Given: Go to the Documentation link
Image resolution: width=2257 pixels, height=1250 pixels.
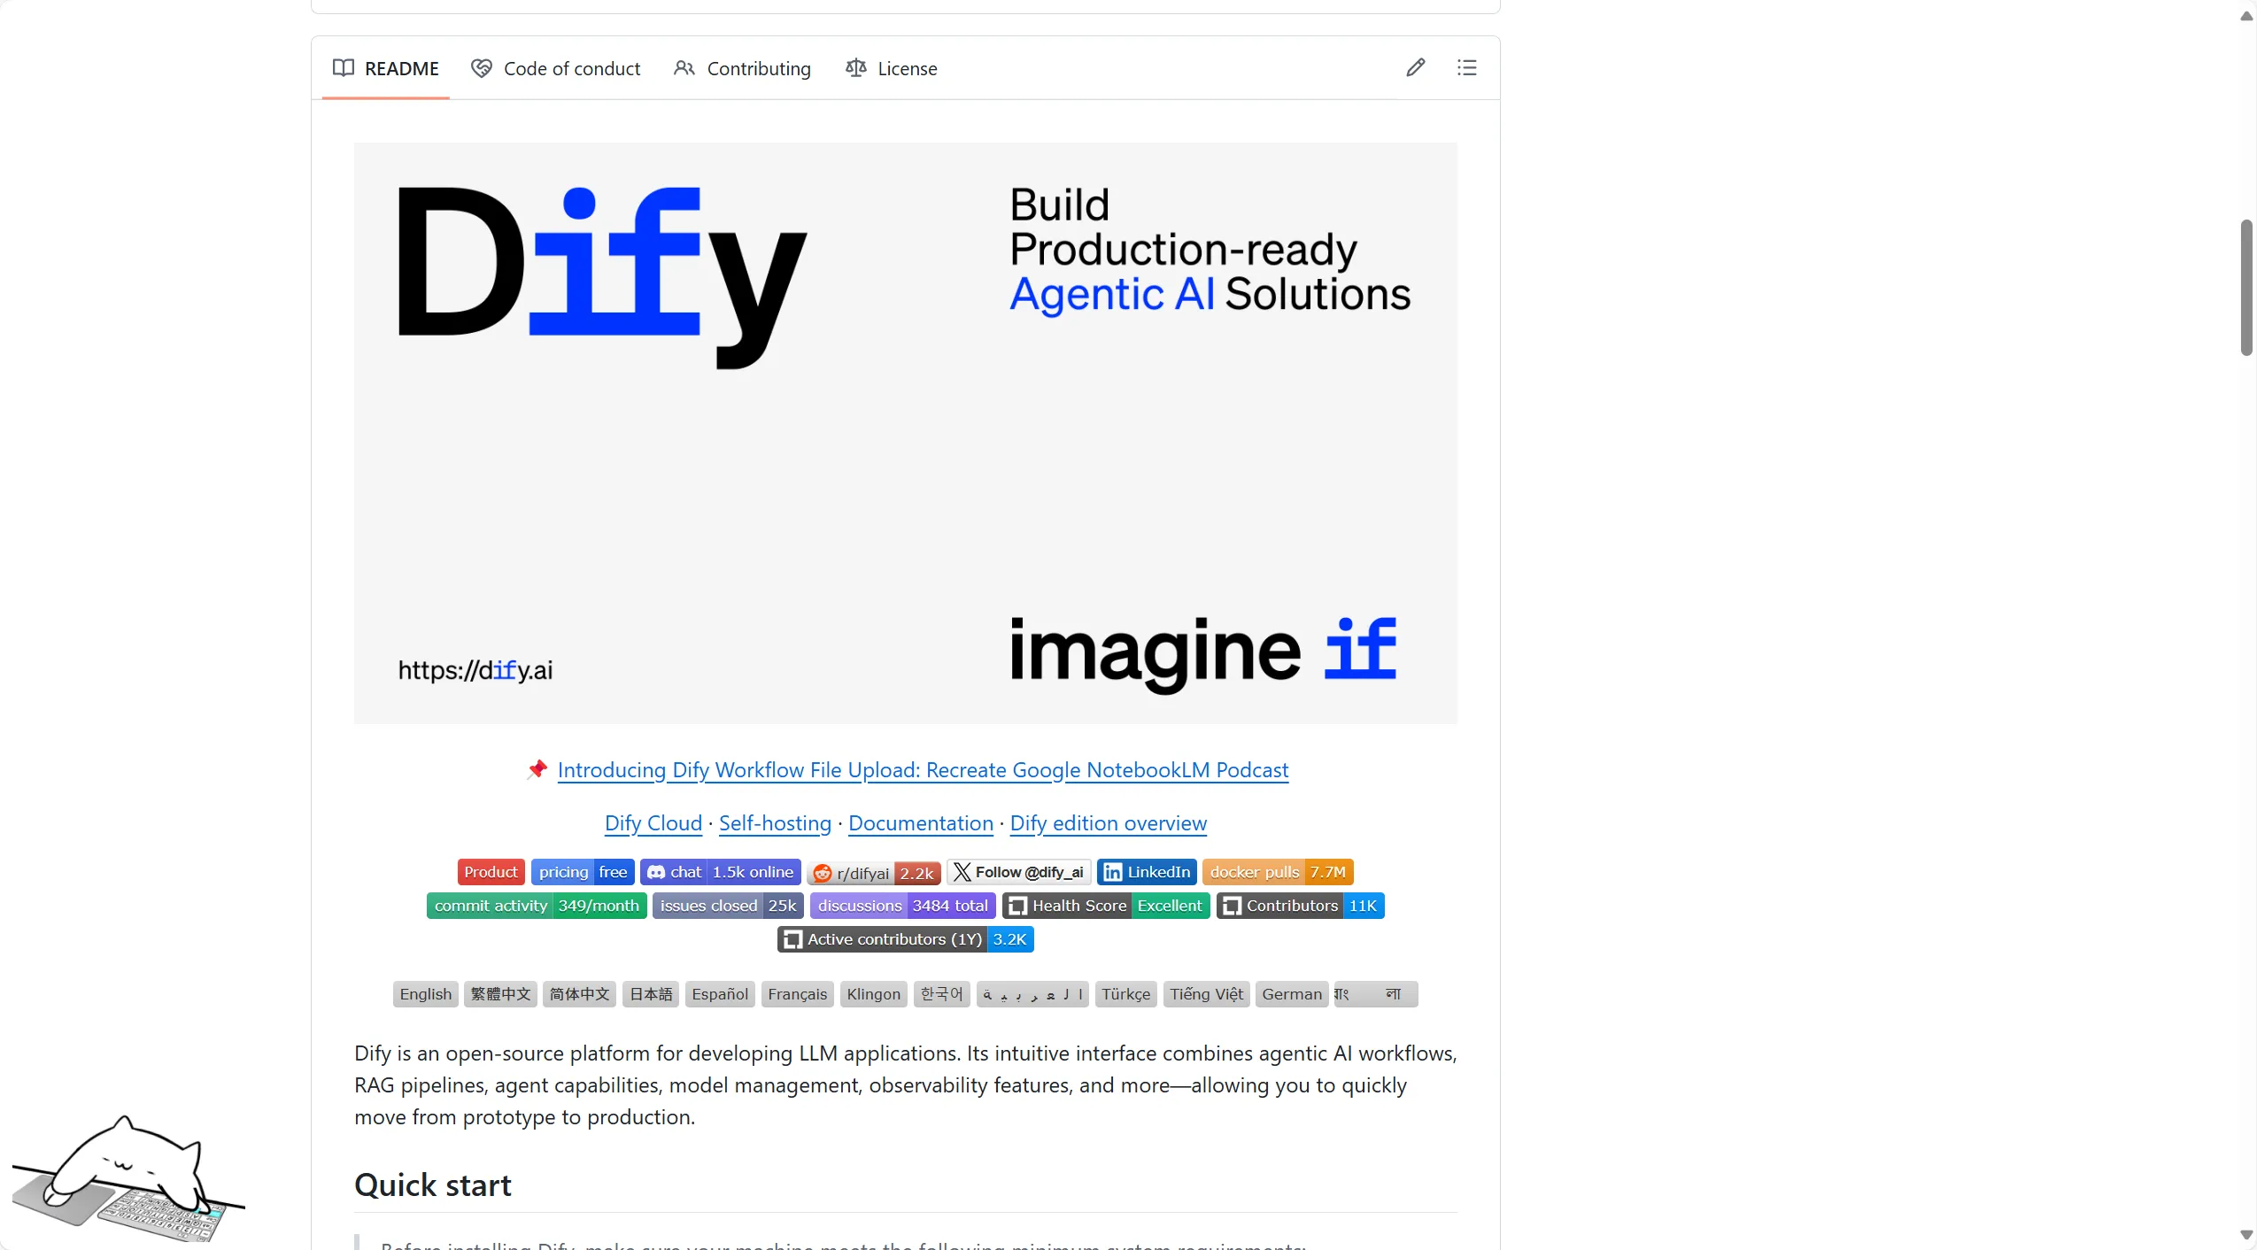Looking at the screenshot, I should tap(921, 823).
